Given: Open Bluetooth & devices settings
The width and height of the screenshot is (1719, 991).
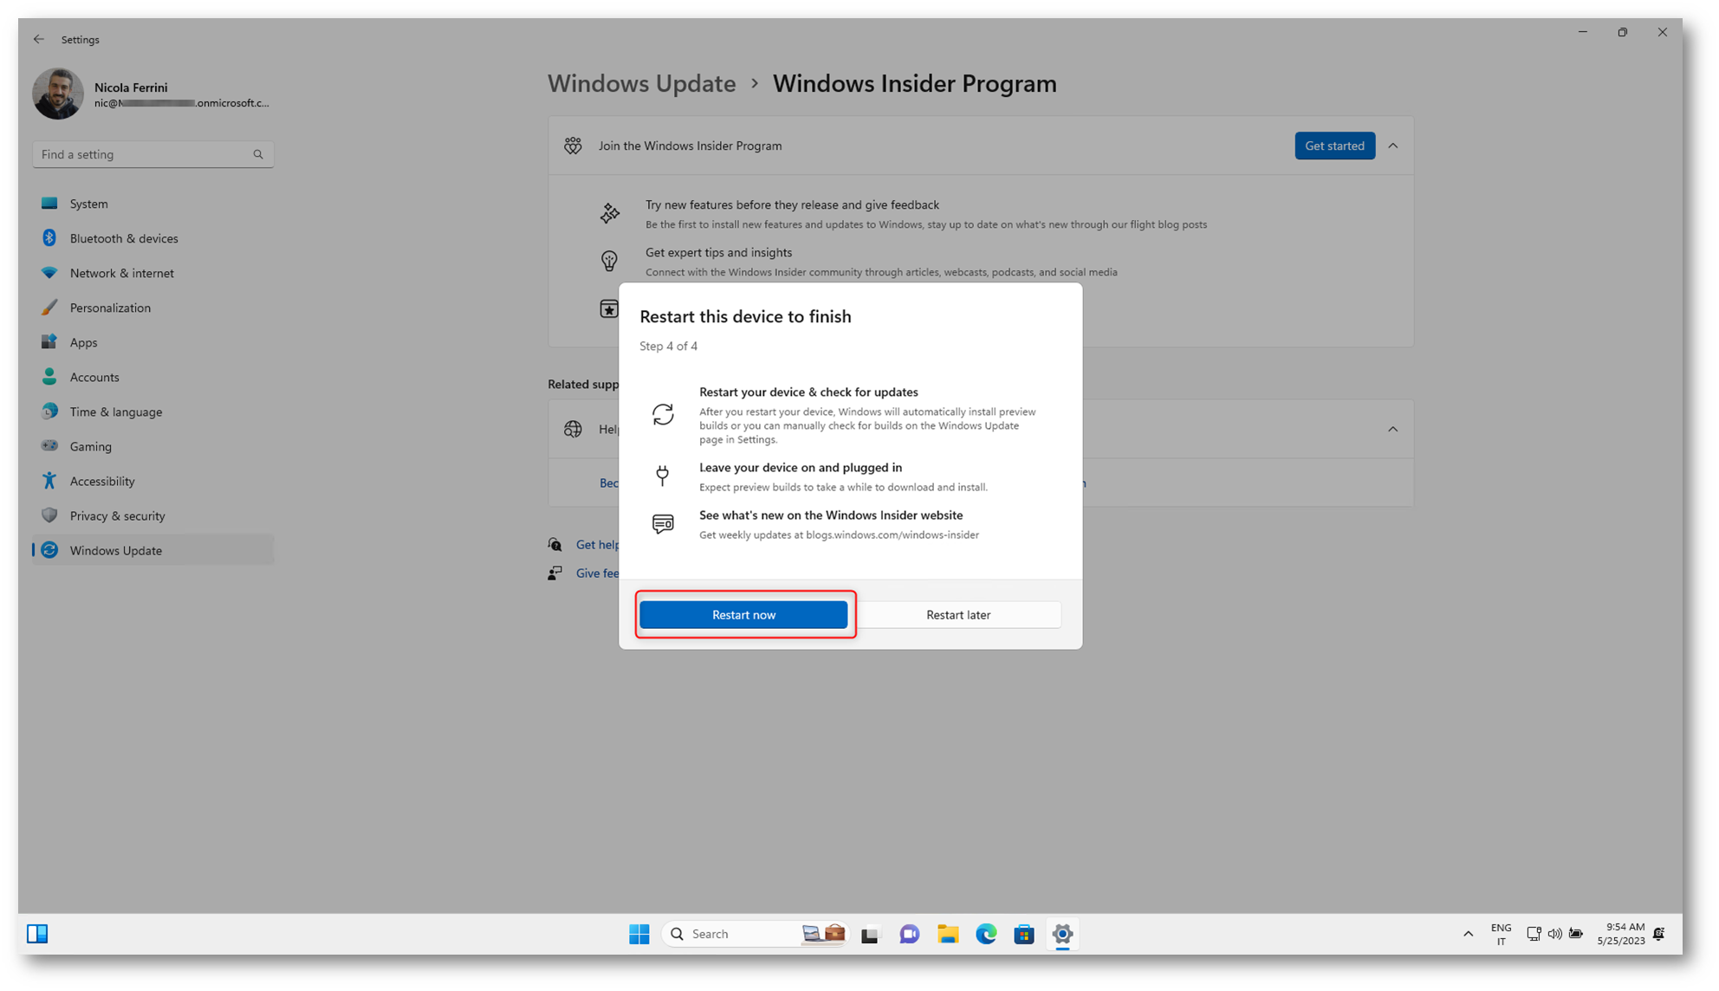Looking at the screenshot, I should coord(123,238).
